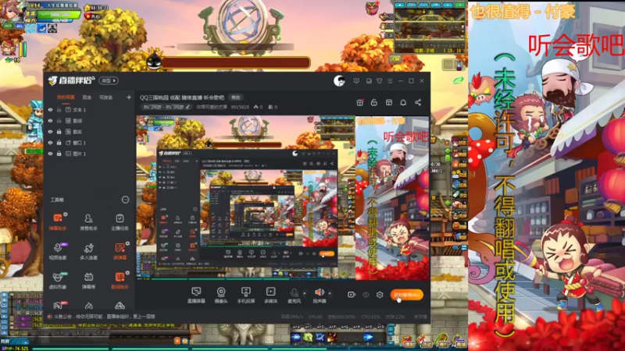Viewport: 625px width, 351px height.
Task: Click the share icon in top-right toolbar
Action: click(418, 103)
